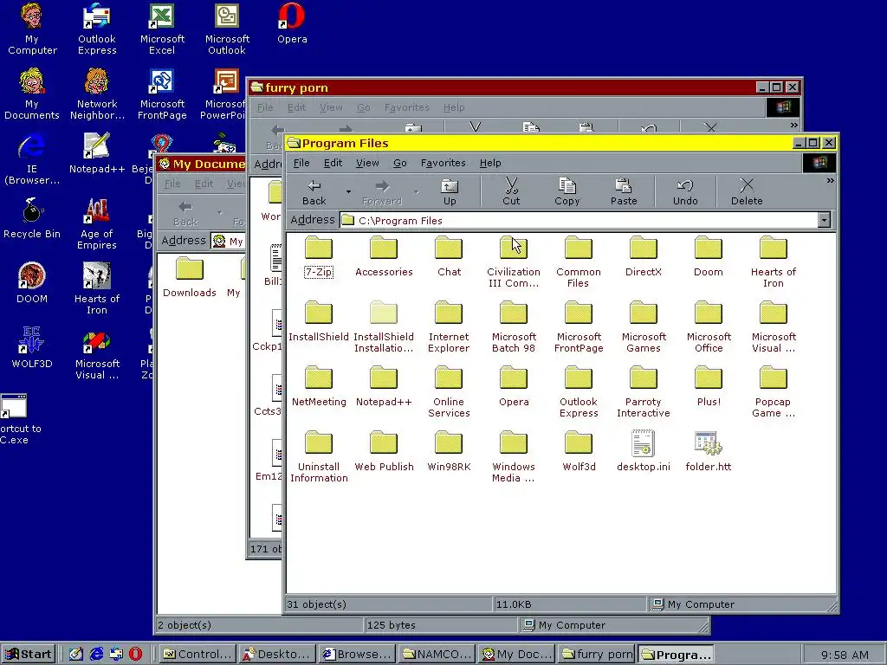This screenshot has width=887, height=665.
Task: Select the Doom folder in Program Files
Action: [709, 257]
